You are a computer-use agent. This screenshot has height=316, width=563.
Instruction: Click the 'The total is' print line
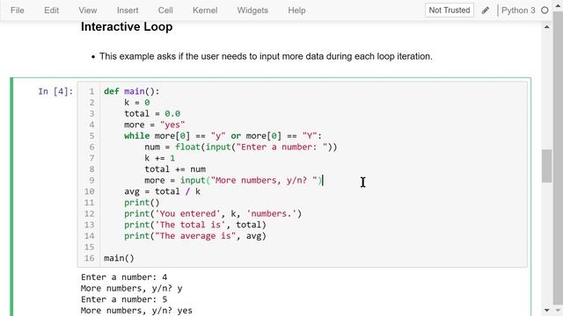click(195, 225)
